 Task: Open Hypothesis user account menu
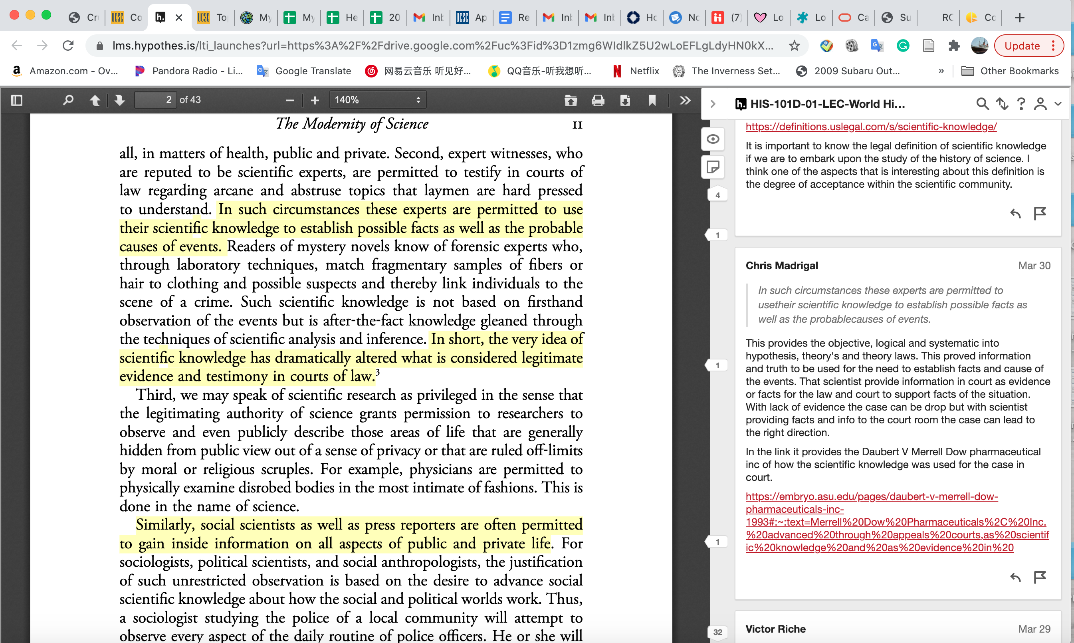coord(1040,104)
